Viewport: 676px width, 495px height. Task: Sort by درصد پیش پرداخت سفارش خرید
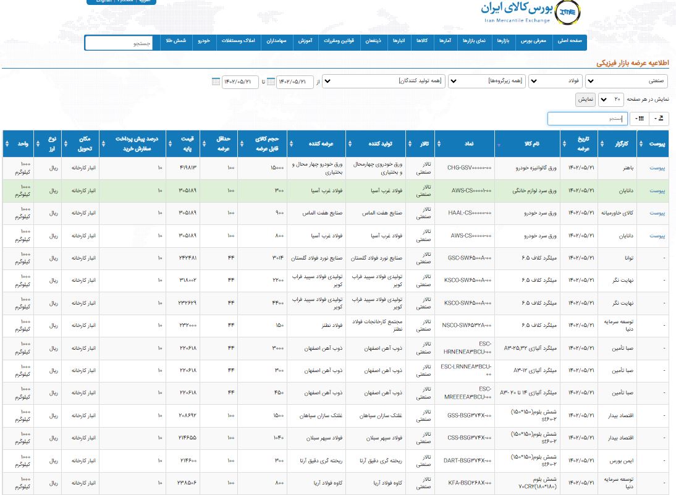[x=133, y=143]
